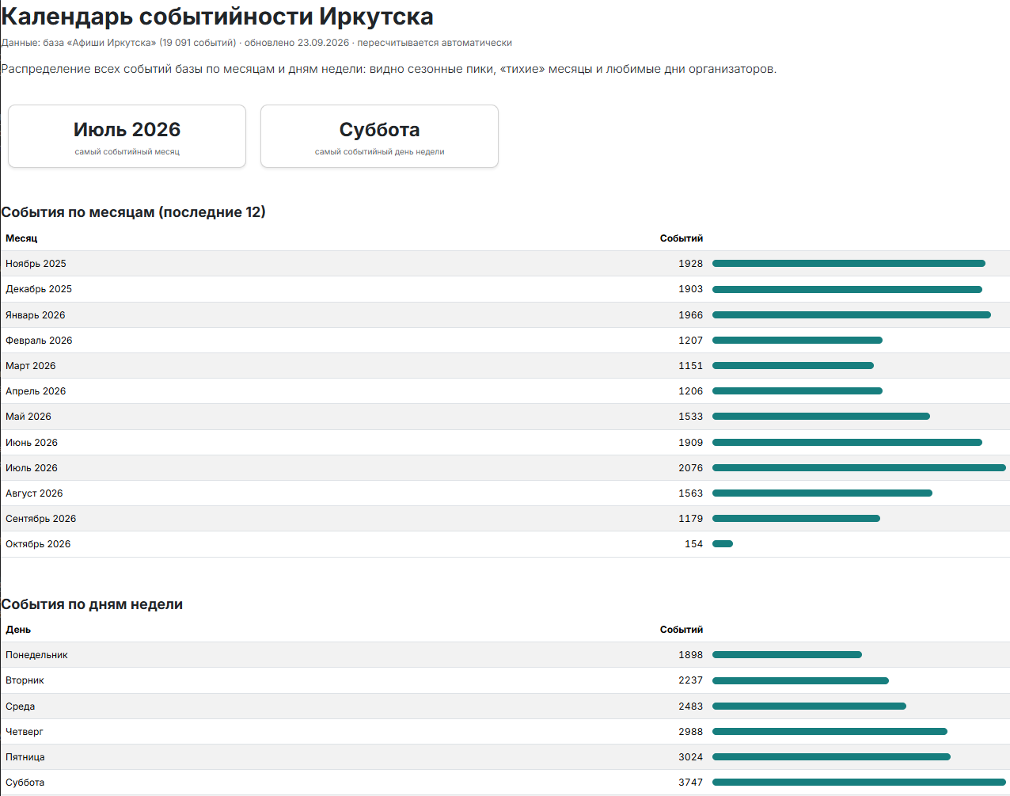Select «Суббота» in the weekdays table
The width and height of the screenshot is (1010, 796).
[25, 783]
